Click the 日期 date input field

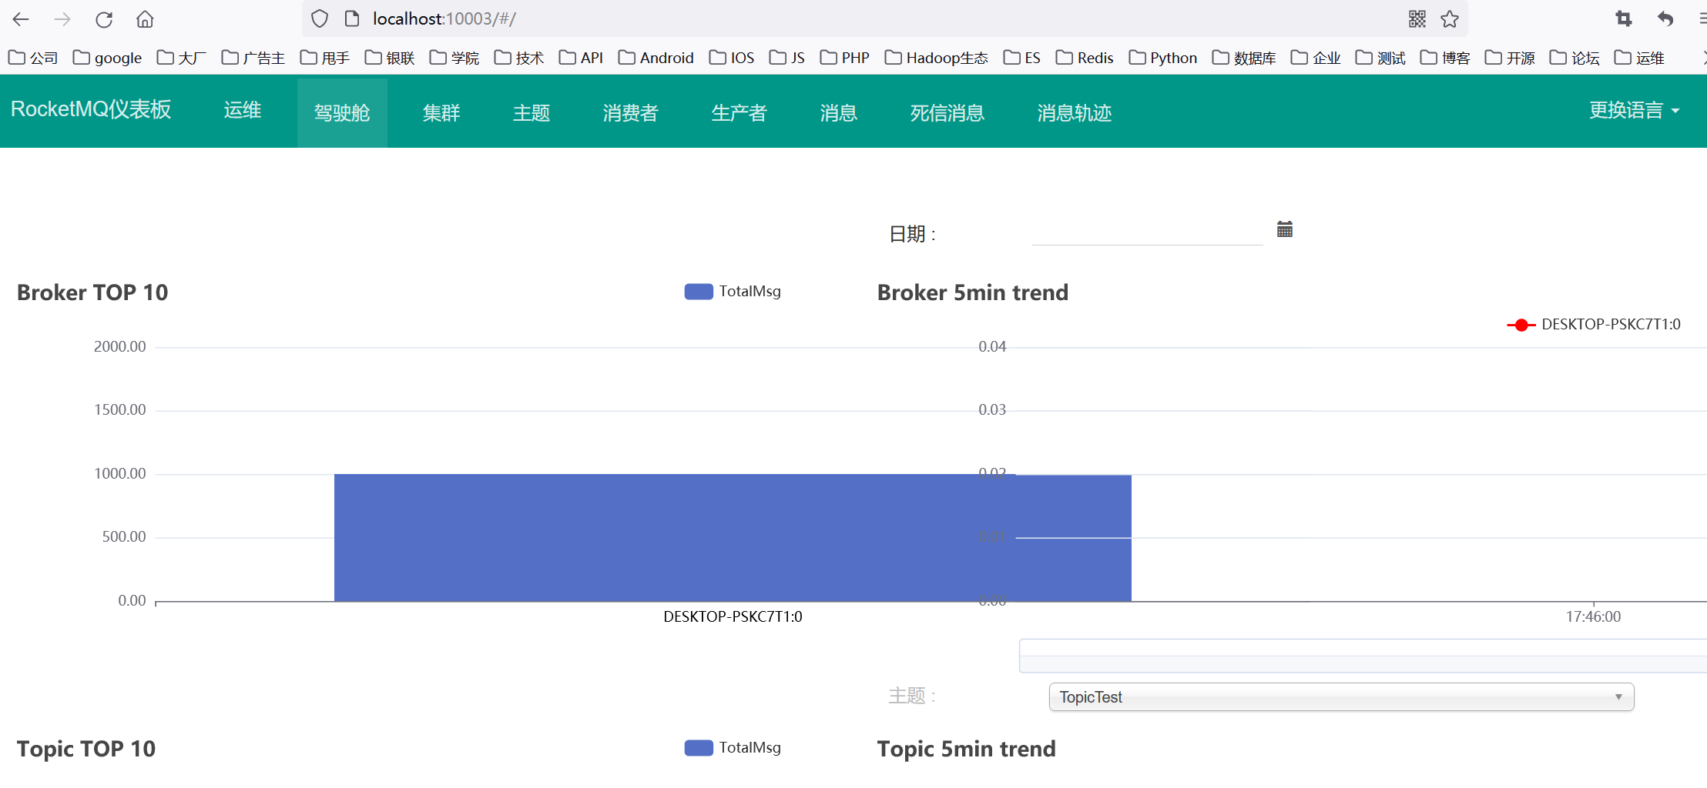tap(1146, 232)
